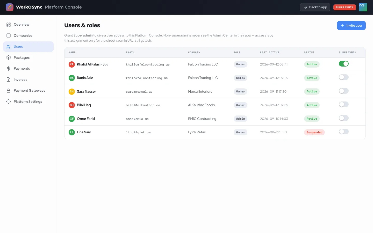Click the LAST ACTIVE column header
The width and height of the screenshot is (373, 233).
click(270, 53)
